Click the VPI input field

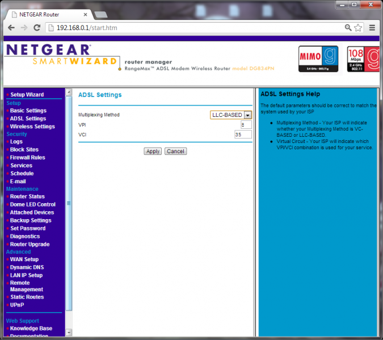246,125
